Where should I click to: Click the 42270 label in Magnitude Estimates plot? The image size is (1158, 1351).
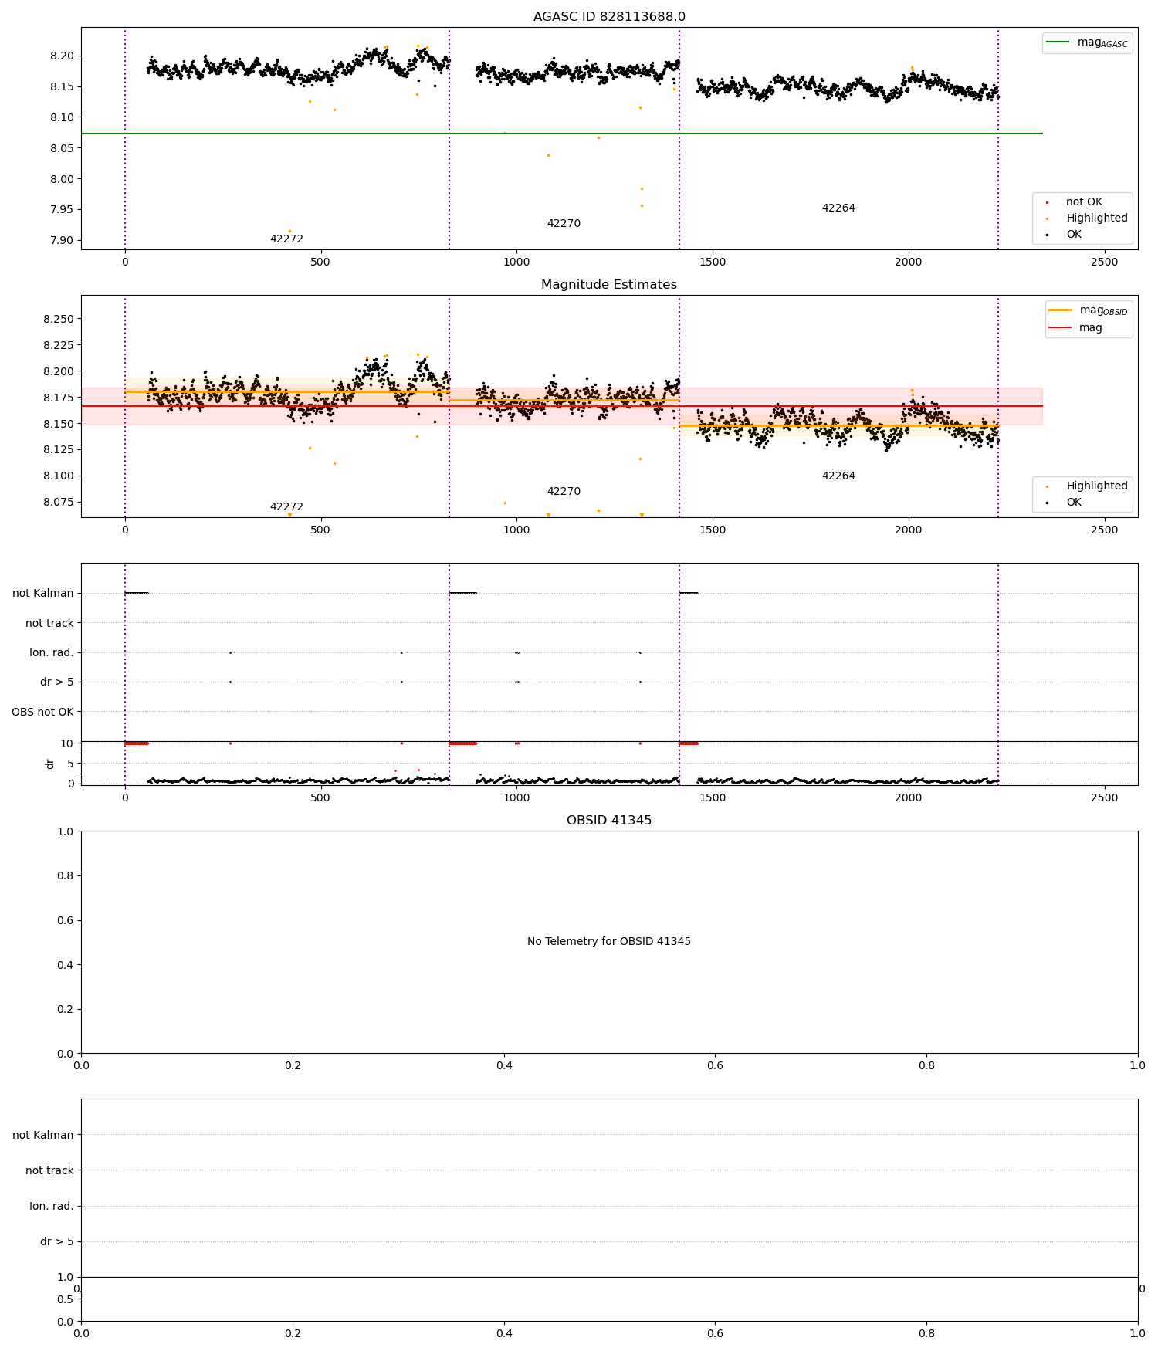pos(564,492)
